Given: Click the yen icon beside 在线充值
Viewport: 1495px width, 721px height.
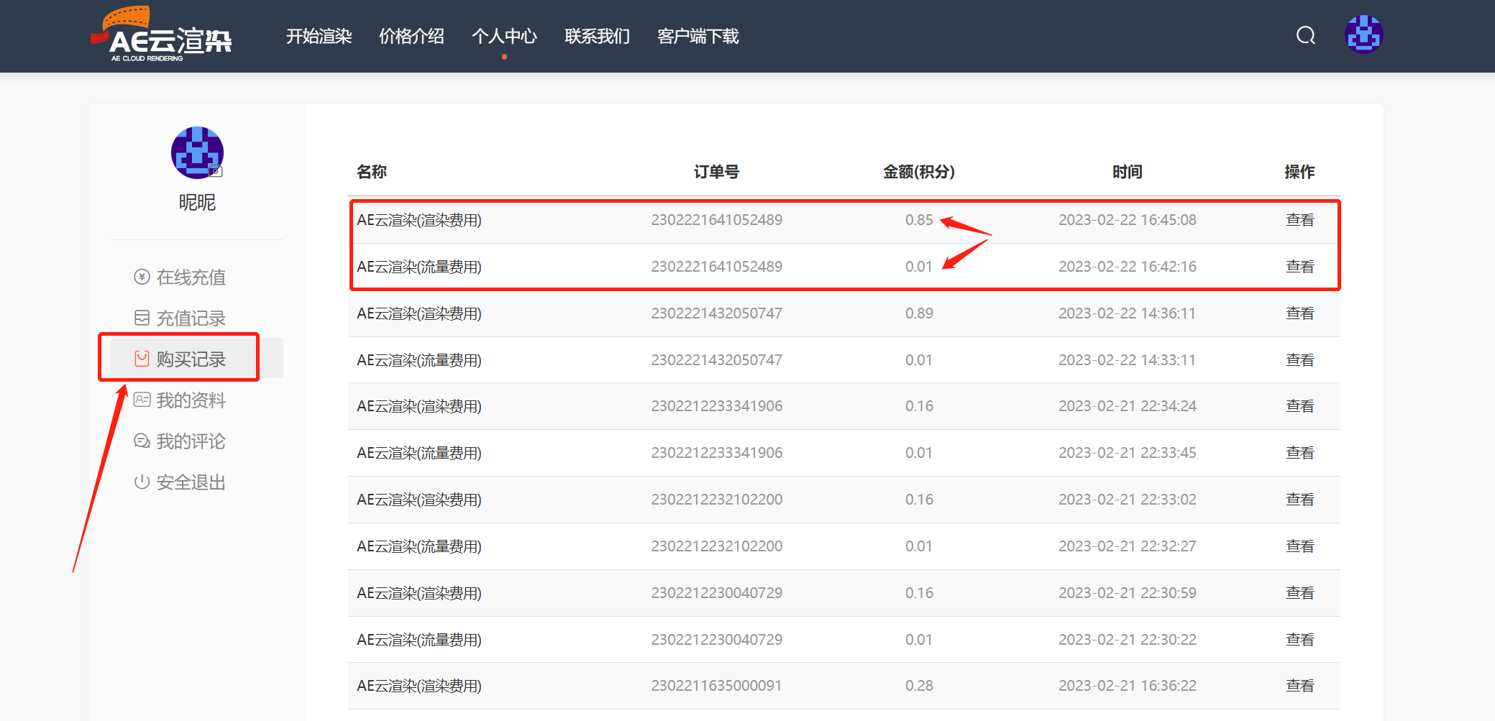Looking at the screenshot, I should [x=142, y=277].
